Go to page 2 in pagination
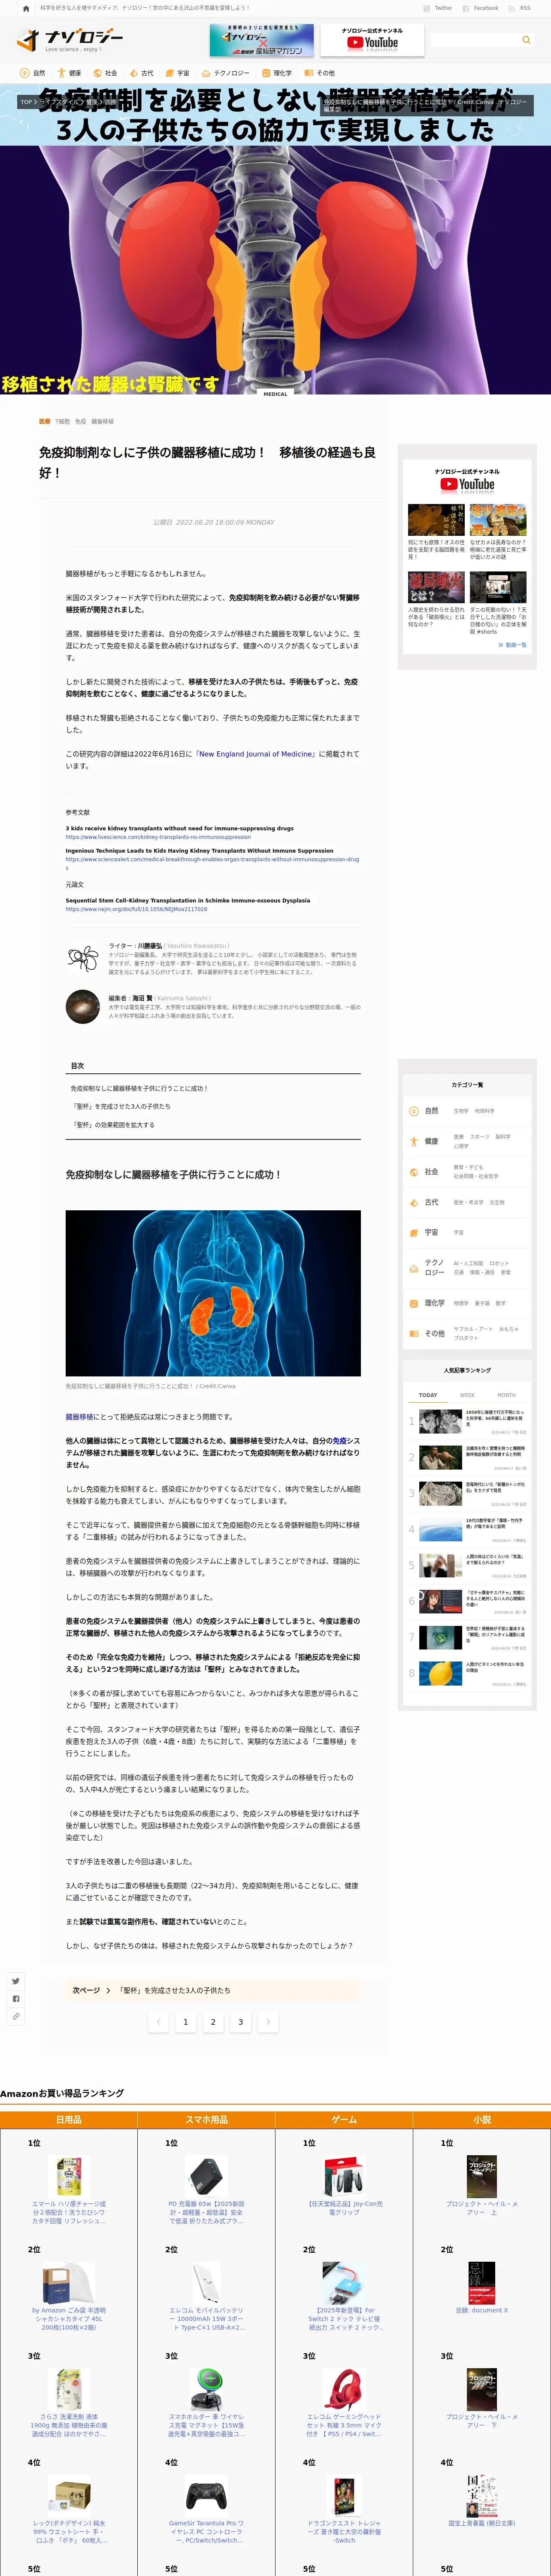The width and height of the screenshot is (551, 2576). tap(213, 2022)
